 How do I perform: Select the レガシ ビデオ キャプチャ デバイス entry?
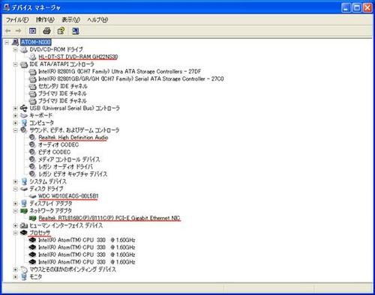pos(73,174)
